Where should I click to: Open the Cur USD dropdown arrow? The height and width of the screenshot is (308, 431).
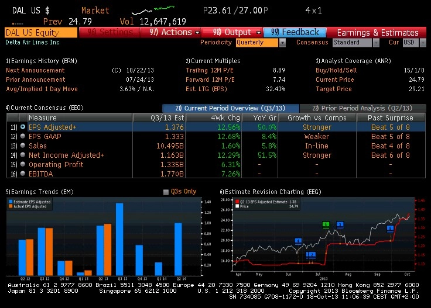(x=423, y=43)
